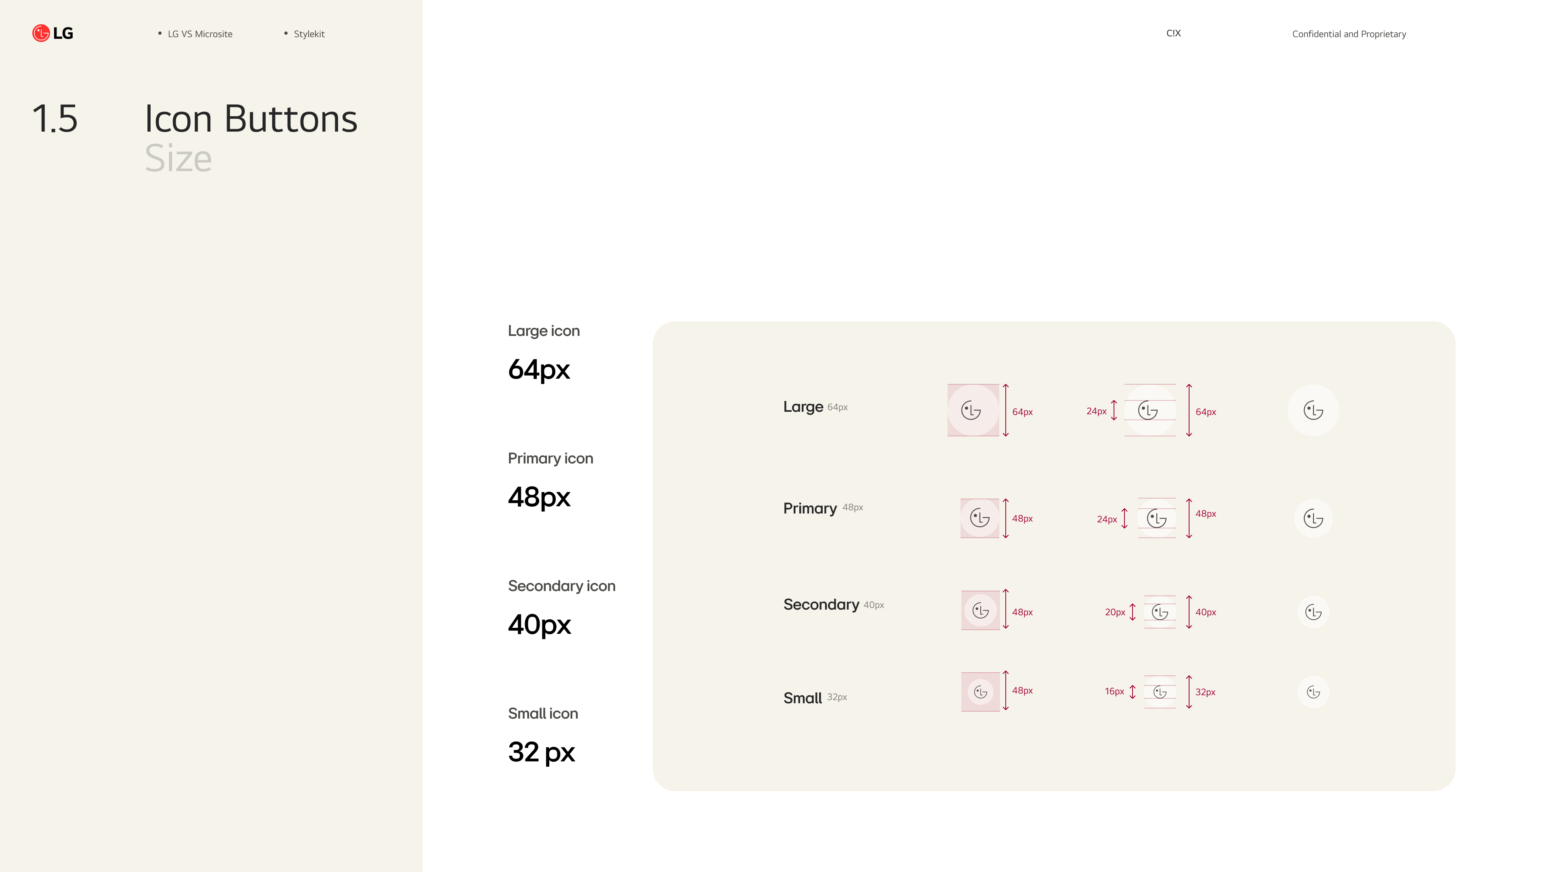Click the Primary icon button with pink square background
Viewport: 1551px width, 872px height.
tap(979, 518)
